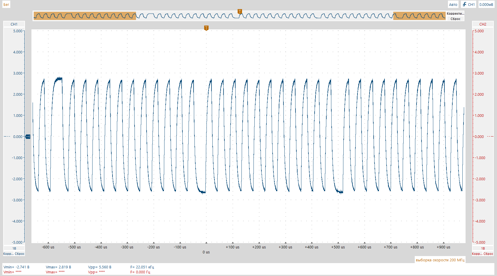Click the blue Vmax= 2.819 В readout
The image size is (497, 276).
pyautogui.click(x=58, y=267)
